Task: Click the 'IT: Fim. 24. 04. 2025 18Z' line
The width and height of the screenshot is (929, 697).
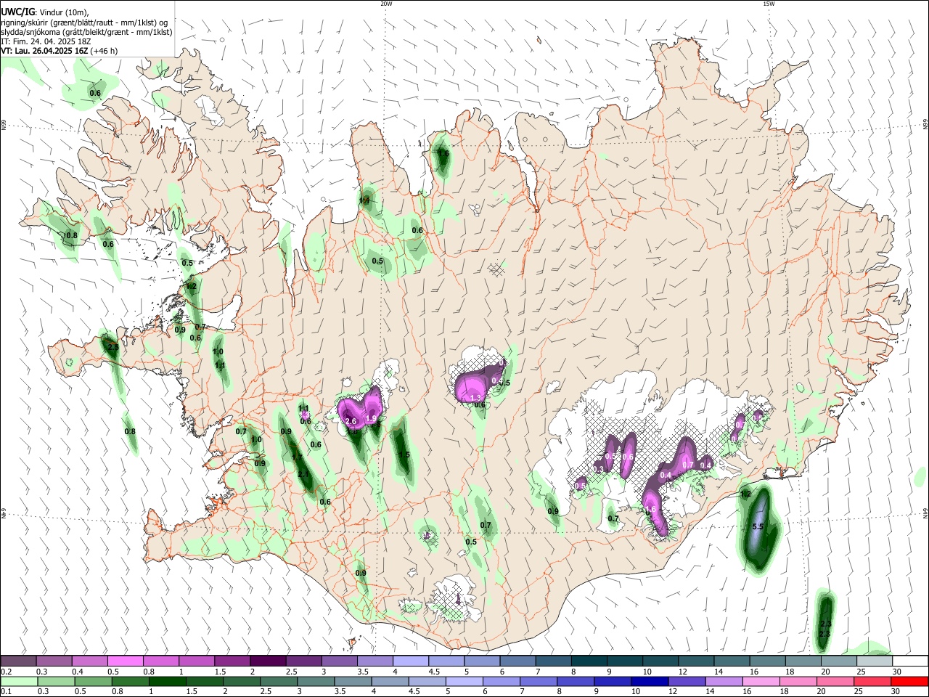Action: (46, 41)
